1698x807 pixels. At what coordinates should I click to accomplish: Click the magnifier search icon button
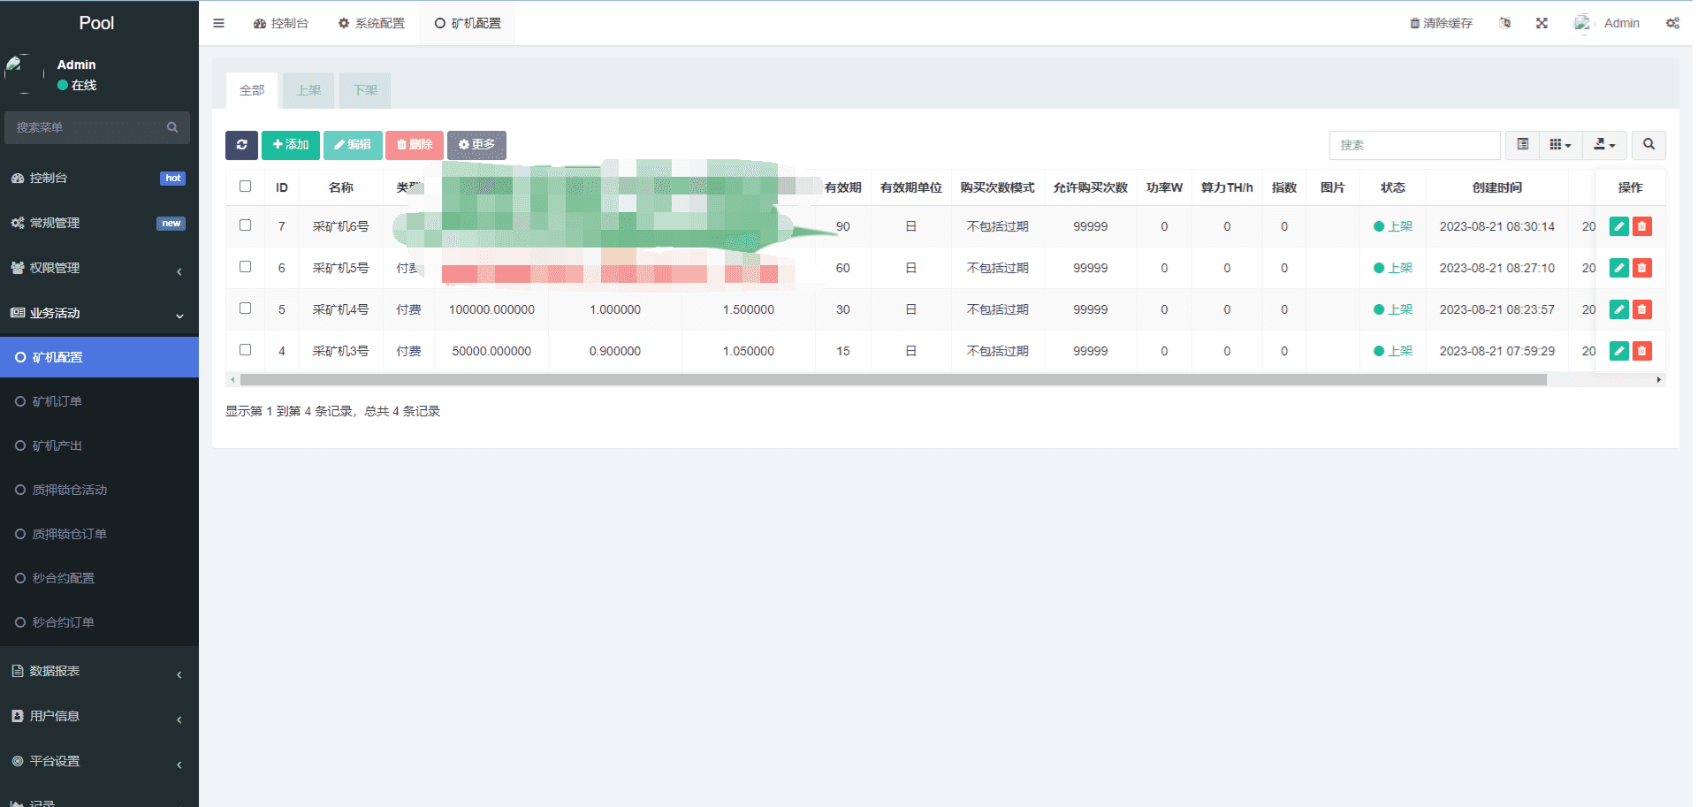1649,145
